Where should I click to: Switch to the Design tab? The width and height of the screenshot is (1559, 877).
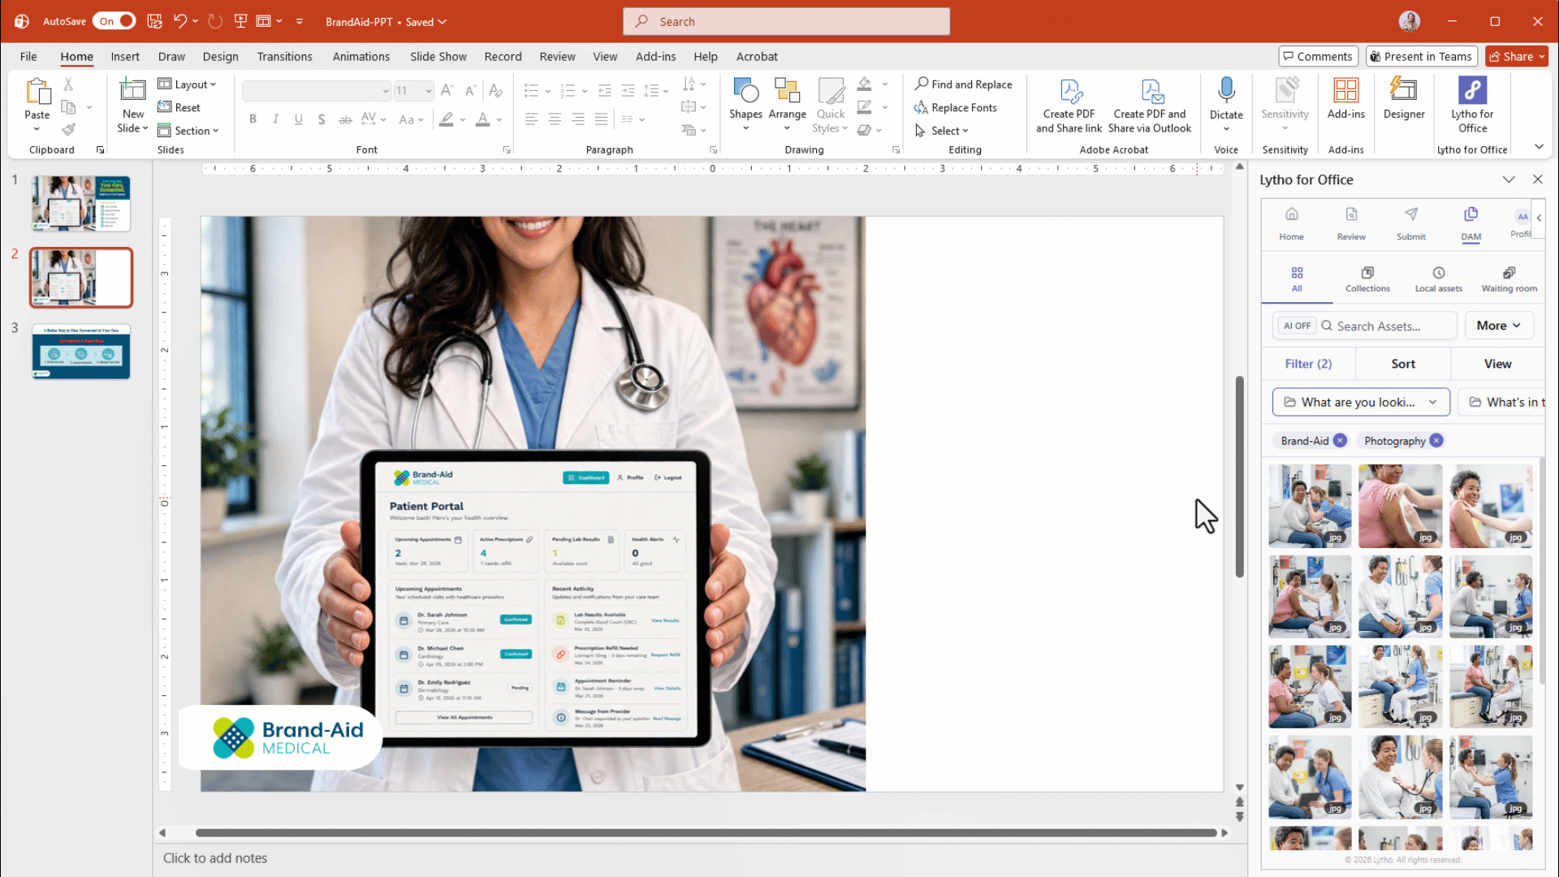point(220,57)
